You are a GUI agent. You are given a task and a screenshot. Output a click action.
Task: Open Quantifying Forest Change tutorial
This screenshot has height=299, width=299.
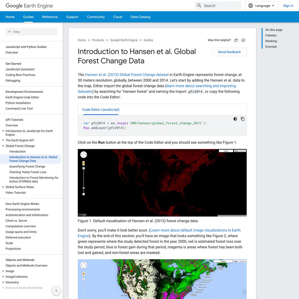(27, 167)
